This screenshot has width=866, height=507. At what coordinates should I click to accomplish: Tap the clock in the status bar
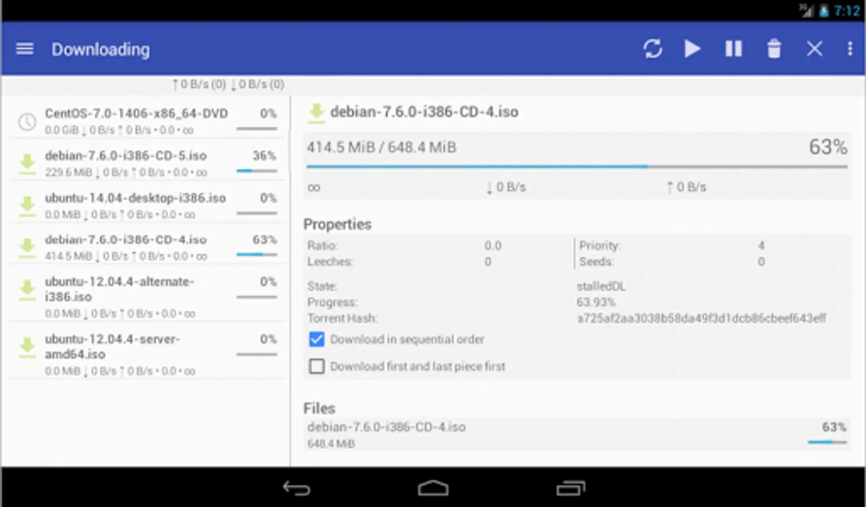click(847, 11)
